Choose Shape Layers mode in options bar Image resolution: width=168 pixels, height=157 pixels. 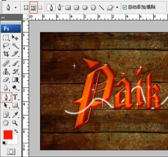pos(26,7)
